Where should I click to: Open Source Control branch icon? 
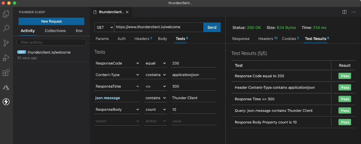[x=6, y=43]
